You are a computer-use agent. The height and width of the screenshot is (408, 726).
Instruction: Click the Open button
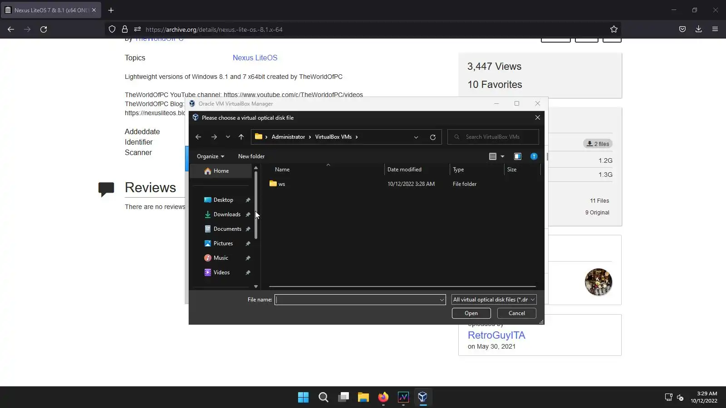(x=471, y=313)
